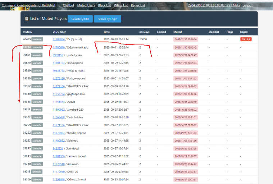Click the mutelD column header
Image resolution: width=273 pixels, height=184 pixels.
click(x=27, y=32)
